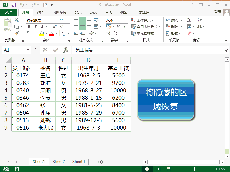This screenshot has width=230, height=172.
Task: Click the Insert Function (fx) icon
Action: [66, 50]
